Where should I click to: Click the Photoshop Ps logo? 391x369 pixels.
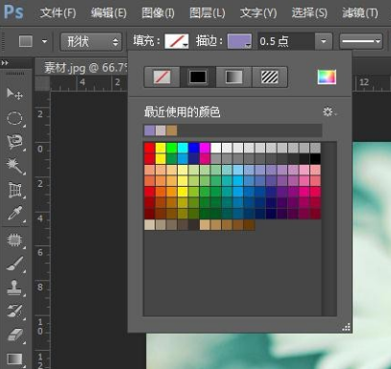(x=14, y=12)
